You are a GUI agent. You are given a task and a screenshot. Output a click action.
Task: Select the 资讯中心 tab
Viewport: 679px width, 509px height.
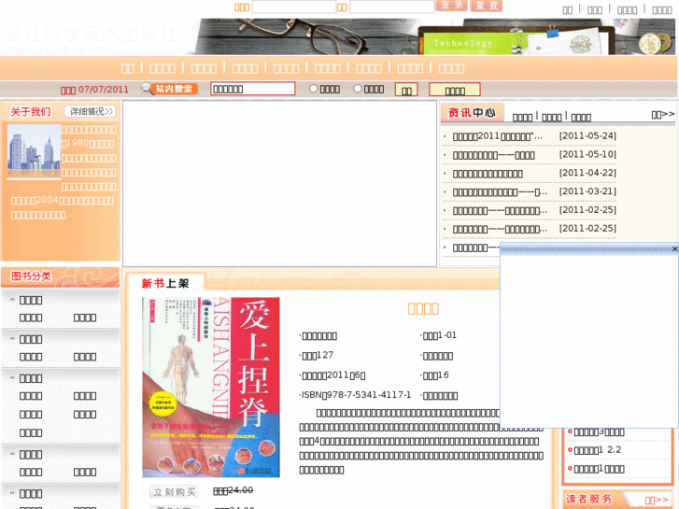472,113
